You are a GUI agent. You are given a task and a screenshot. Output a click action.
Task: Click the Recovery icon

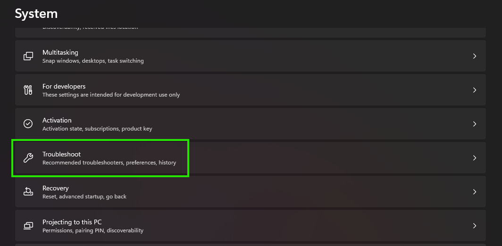click(x=28, y=192)
